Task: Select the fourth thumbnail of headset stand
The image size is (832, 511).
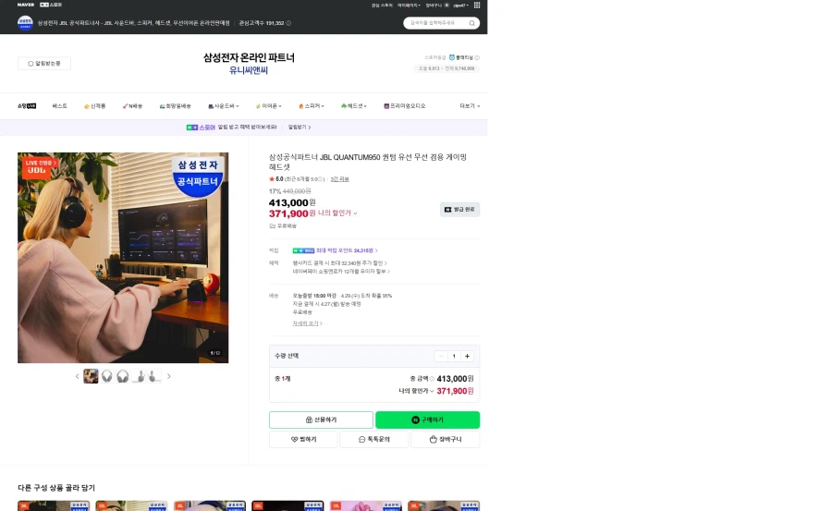Action: tap(139, 376)
